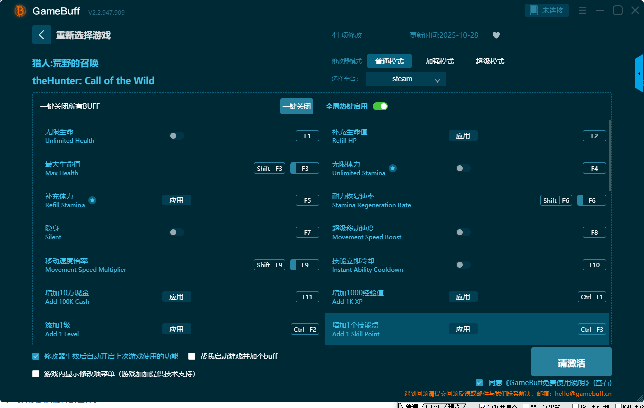Select the 超级模式 mode tab
The width and height of the screenshot is (644, 408).
click(490, 61)
